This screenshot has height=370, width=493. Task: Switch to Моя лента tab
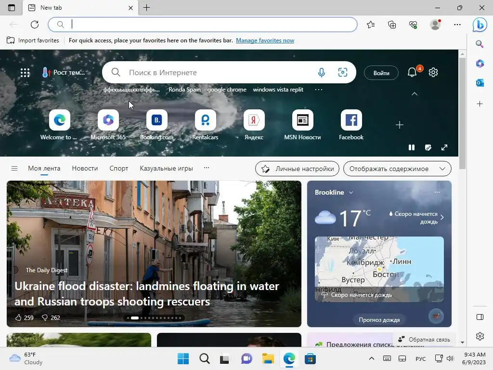pyautogui.click(x=44, y=168)
